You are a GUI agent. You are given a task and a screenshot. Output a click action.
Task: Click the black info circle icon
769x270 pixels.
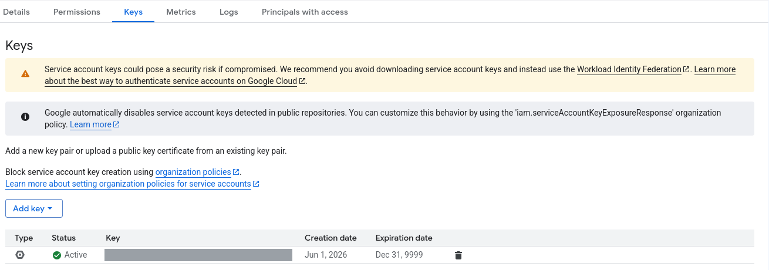point(25,117)
